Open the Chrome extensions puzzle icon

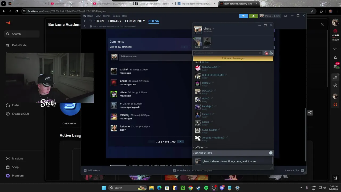point(321,11)
